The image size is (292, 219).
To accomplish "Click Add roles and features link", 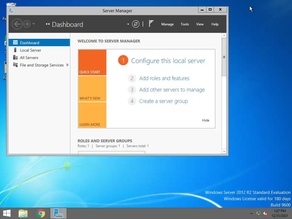I will [164, 78].
